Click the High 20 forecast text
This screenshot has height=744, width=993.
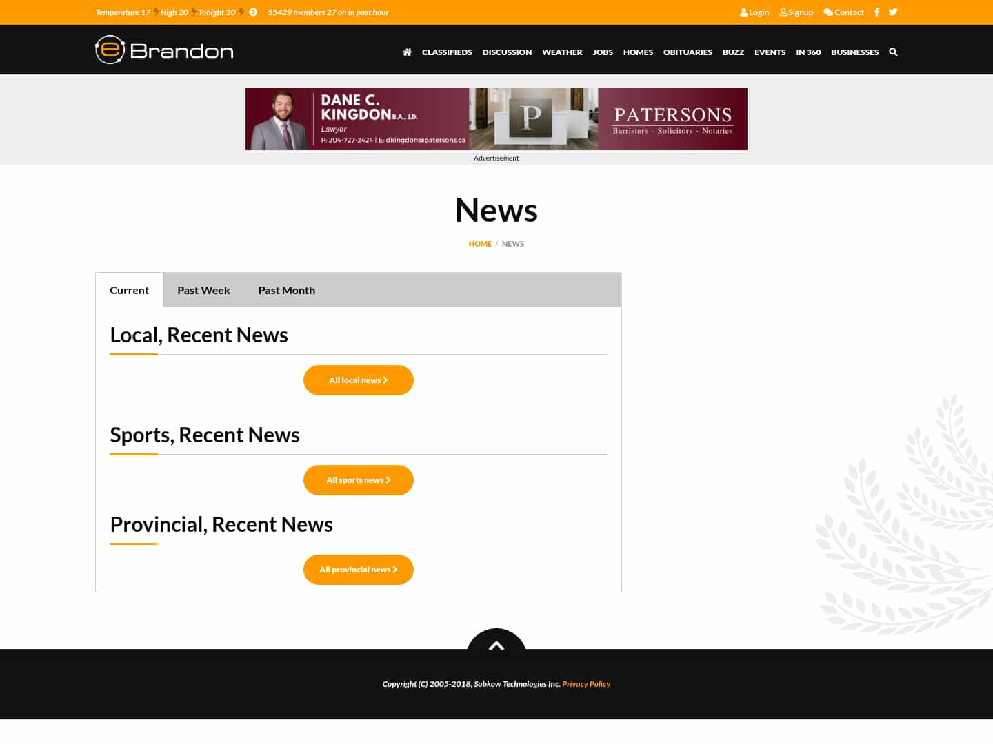coord(174,12)
